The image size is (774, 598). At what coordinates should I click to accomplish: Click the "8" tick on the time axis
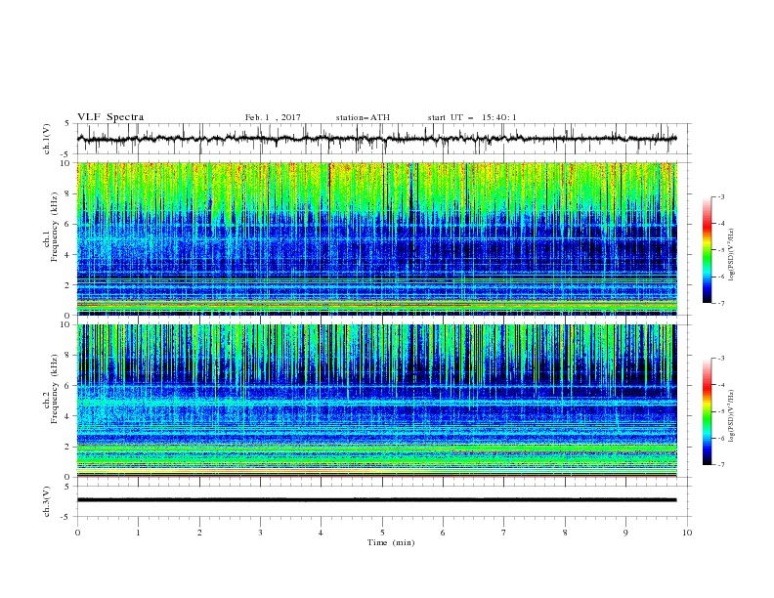[565, 533]
